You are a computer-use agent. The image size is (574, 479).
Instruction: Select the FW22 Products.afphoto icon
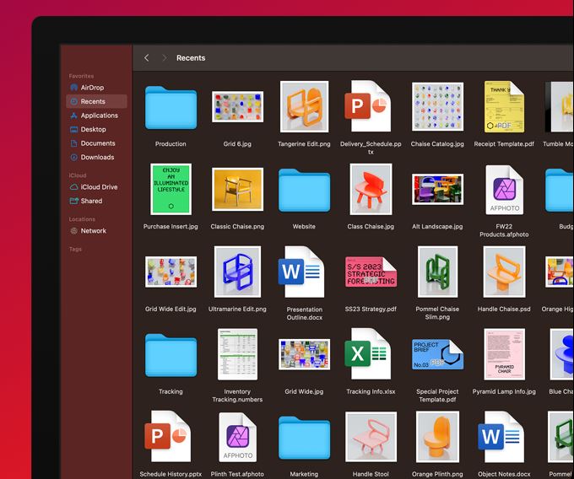505,190
